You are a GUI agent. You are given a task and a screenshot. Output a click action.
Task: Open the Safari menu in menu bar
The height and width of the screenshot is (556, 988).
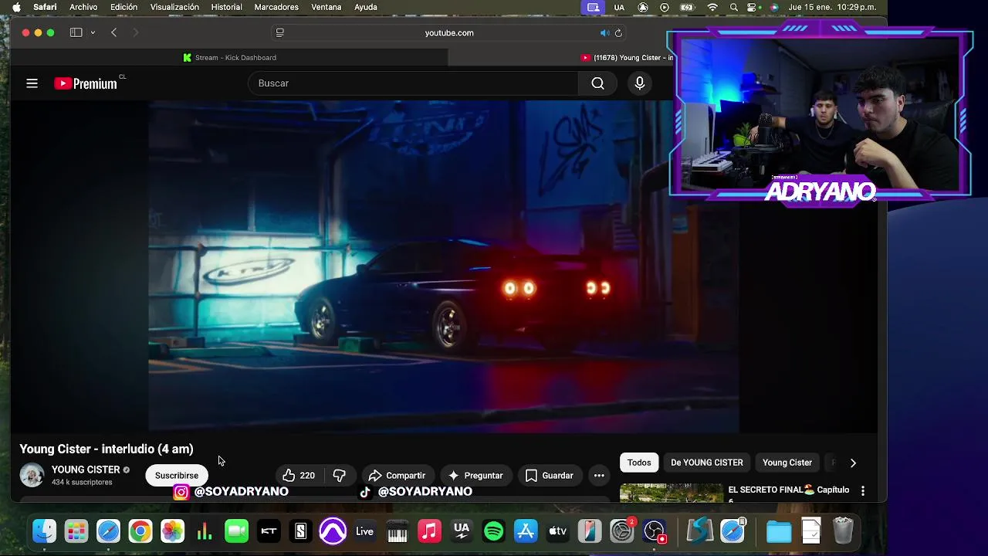(45, 7)
